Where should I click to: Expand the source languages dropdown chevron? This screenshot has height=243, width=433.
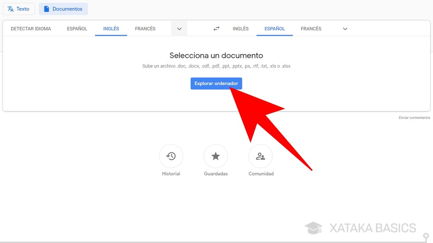(179, 28)
